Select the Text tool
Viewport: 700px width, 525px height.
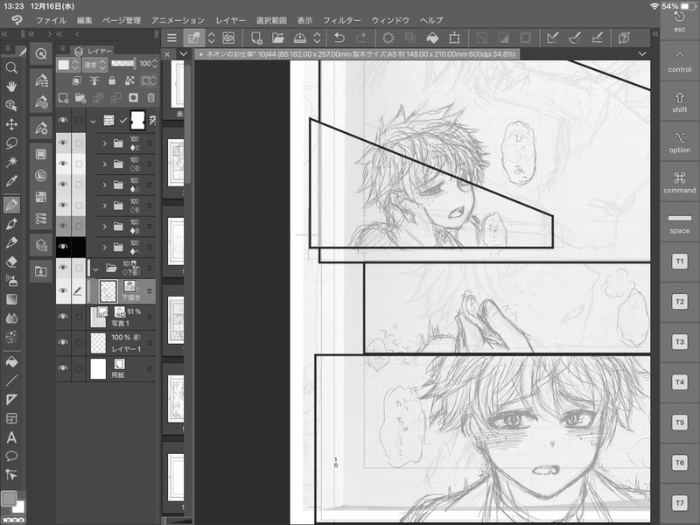pyautogui.click(x=11, y=437)
